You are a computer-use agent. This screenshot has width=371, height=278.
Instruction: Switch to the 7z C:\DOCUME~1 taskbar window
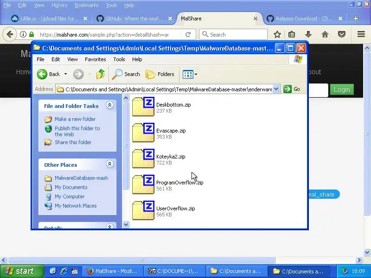[174, 271]
